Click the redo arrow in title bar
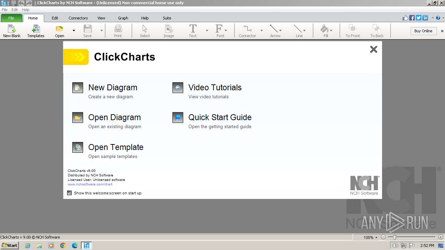 [x=29, y=3]
